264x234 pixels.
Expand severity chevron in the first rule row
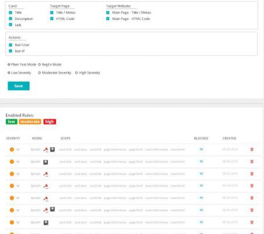(18, 150)
